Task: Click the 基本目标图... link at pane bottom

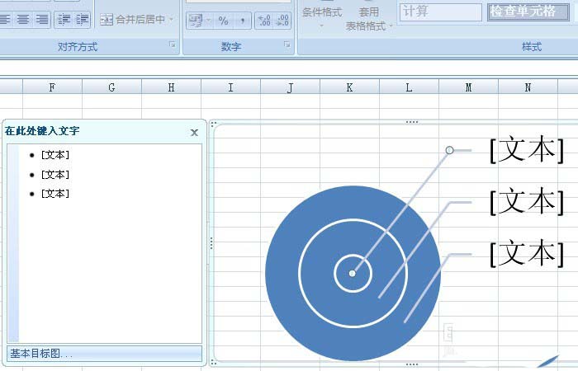Action: pyautogui.click(x=41, y=354)
